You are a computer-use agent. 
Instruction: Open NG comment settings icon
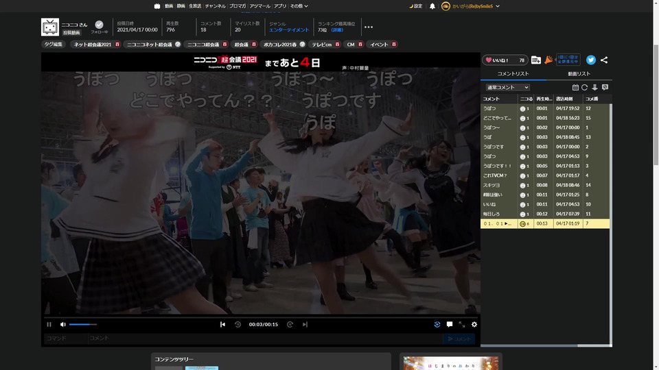pyautogui.click(x=605, y=87)
